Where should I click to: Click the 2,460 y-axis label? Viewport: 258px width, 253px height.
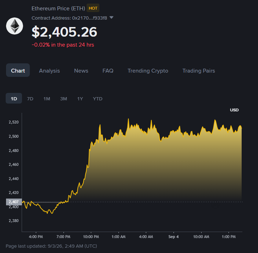[x=14, y=164]
